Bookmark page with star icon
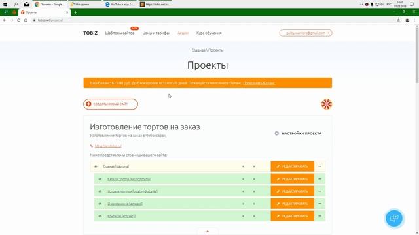Screen dimensions: 419x235 point(399,20)
